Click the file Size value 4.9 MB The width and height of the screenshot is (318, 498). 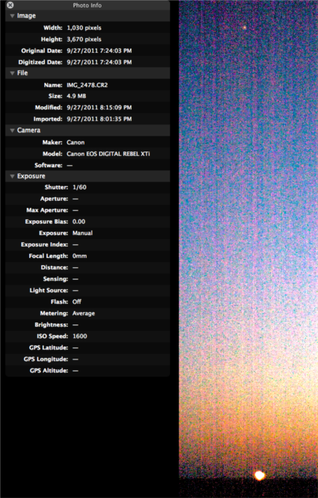tap(76, 96)
